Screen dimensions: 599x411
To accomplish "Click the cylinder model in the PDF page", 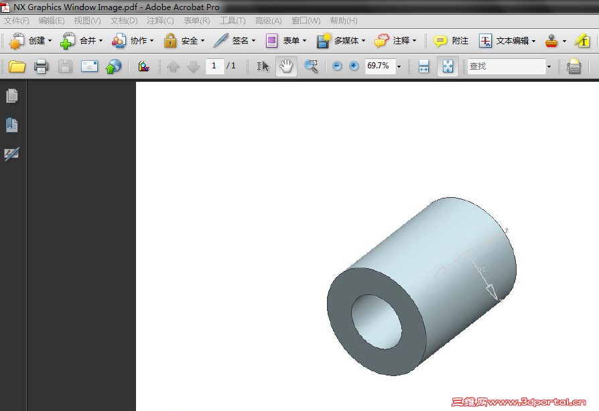I will point(421,286).
